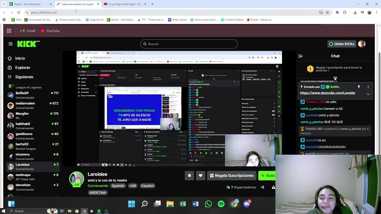
Task: Open options menu of pinned BotRix message
Action: (368, 87)
